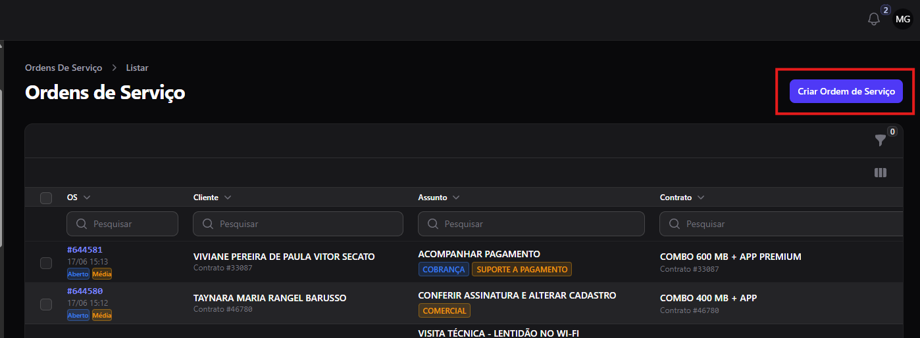The width and height of the screenshot is (920, 338).
Task: Select the checkbox for order #644581
Action: click(46, 263)
